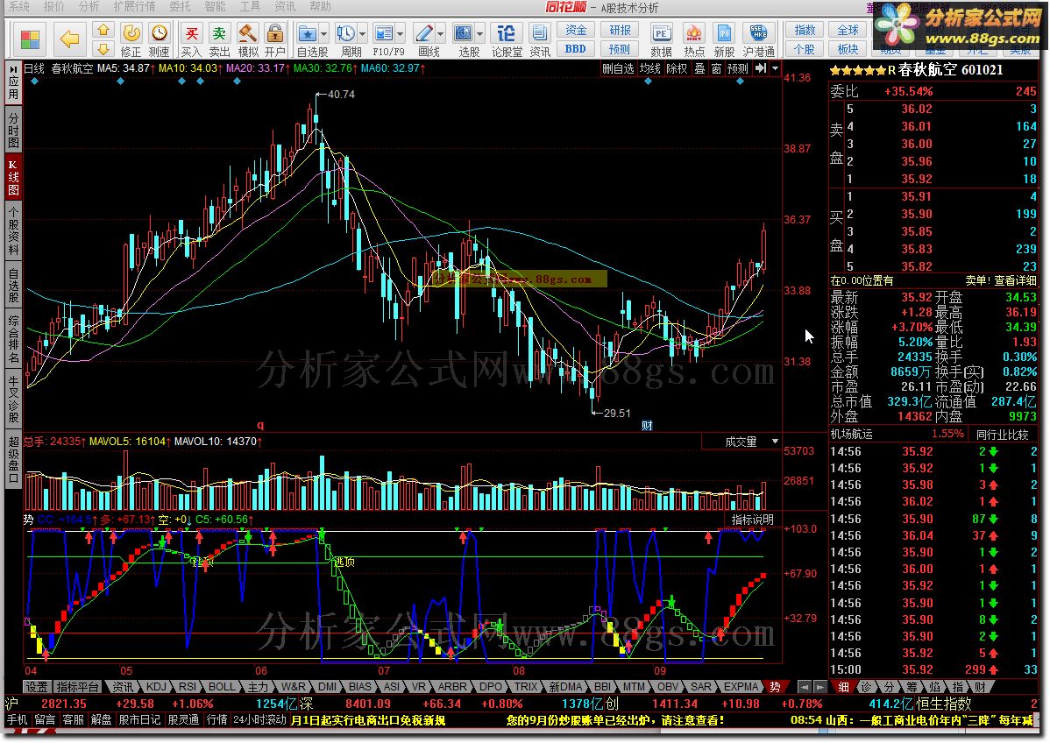Screen dimensions: 1050x743
Task: Expand the 周期 dropdown arrow
Action: (x=362, y=33)
